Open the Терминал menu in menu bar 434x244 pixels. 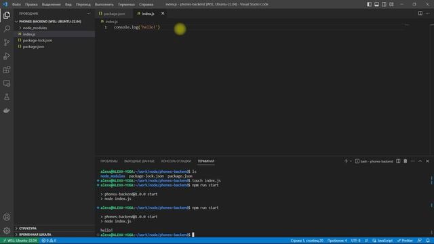pyautogui.click(x=126, y=5)
